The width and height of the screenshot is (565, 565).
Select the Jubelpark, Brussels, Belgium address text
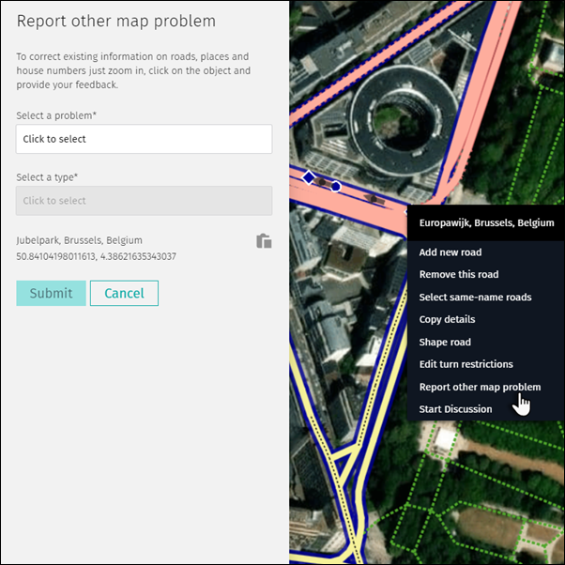(79, 240)
